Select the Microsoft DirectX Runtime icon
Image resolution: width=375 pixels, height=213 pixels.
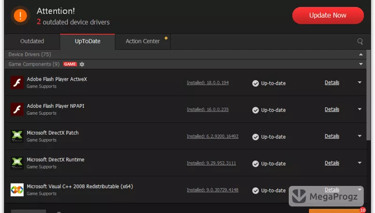[17, 163]
